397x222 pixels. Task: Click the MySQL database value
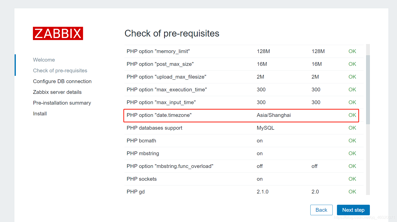(265, 128)
